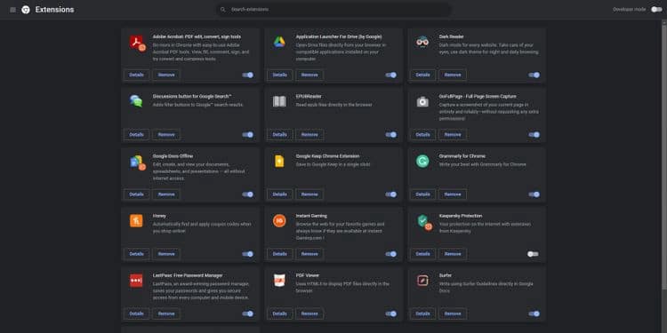Turn off the Honey extension toggle
This screenshot has width=667, height=333.
tap(247, 254)
